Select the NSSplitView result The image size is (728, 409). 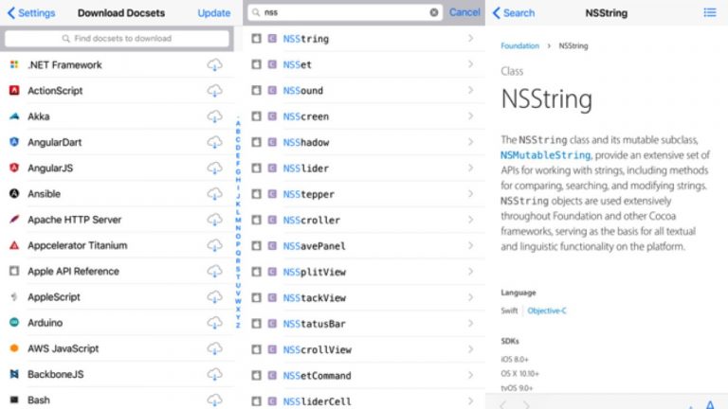pos(364,272)
